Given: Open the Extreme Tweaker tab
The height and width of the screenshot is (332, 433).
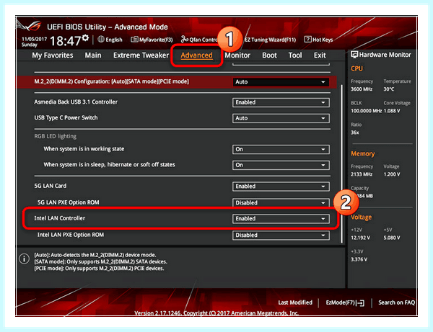Looking at the screenshot, I should [141, 55].
